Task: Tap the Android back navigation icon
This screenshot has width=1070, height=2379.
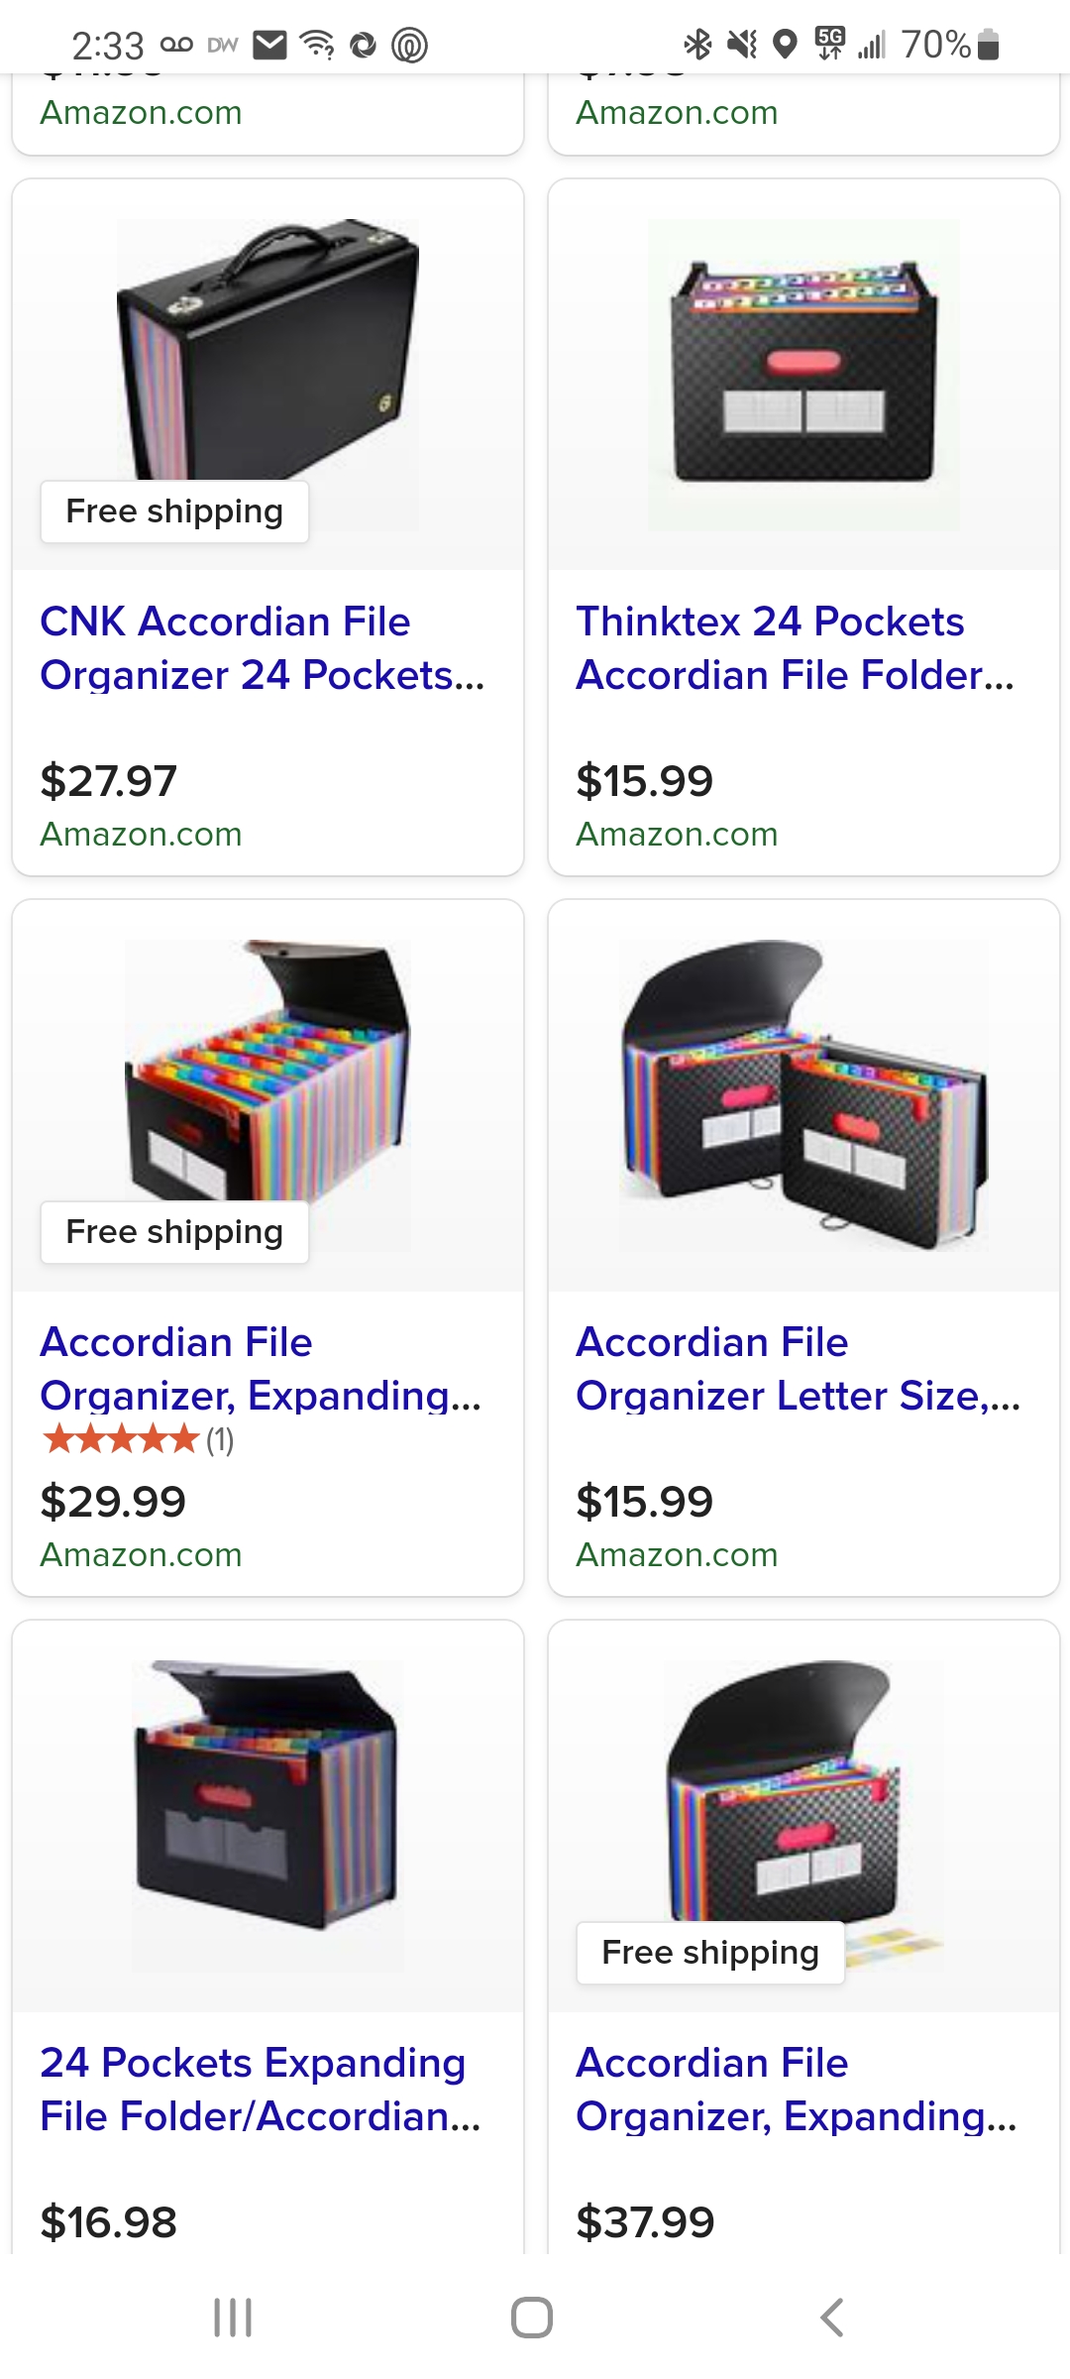Action: (832, 2318)
